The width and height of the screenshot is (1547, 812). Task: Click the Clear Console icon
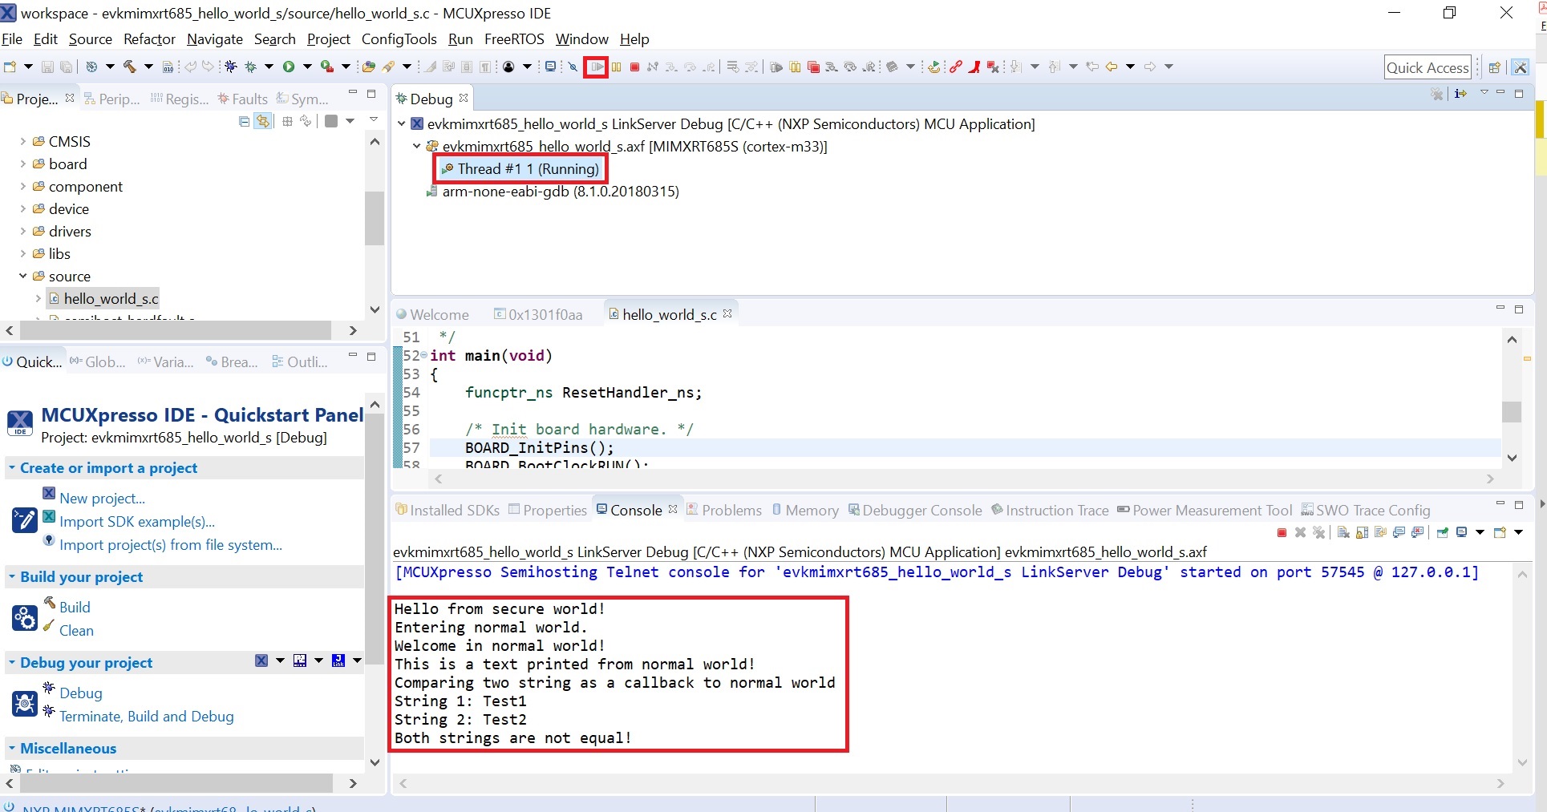1343,533
